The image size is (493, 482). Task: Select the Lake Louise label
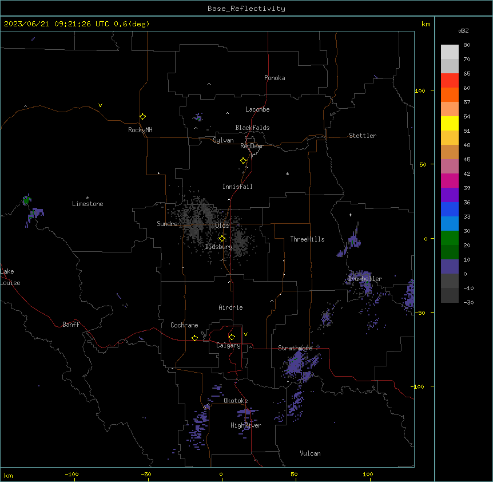tap(10, 277)
